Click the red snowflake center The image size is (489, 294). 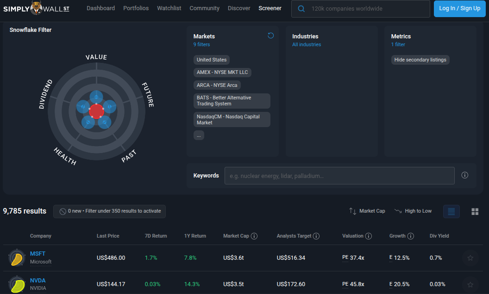click(x=96, y=111)
